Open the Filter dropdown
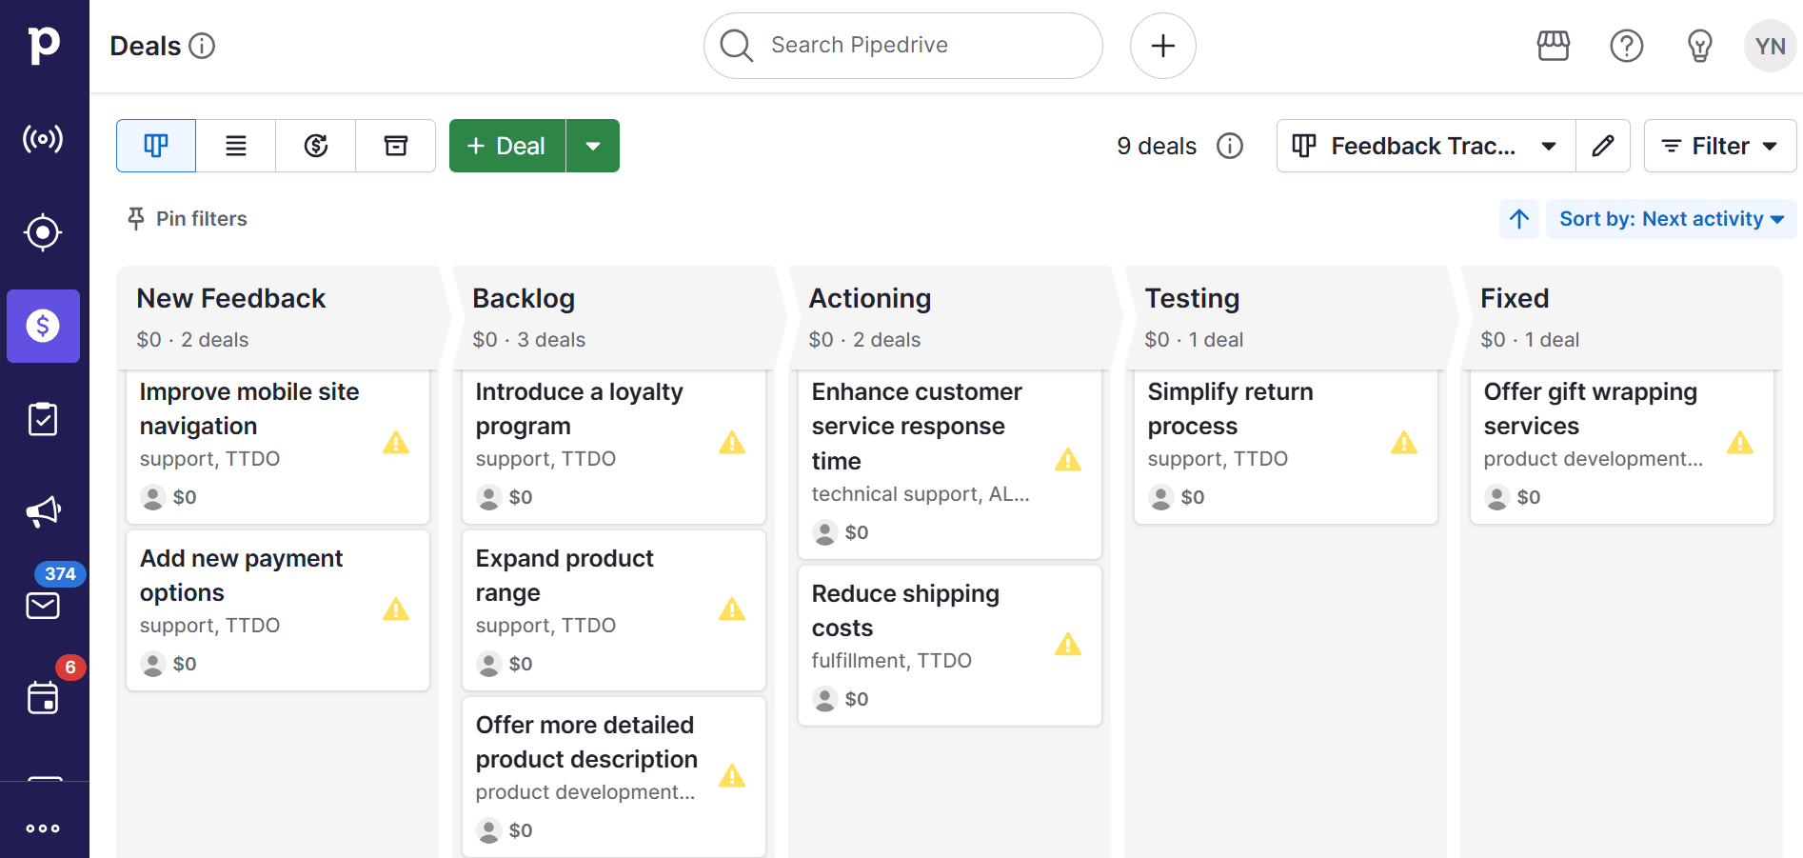The height and width of the screenshot is (858, 1803). (x=1719, y=146)
